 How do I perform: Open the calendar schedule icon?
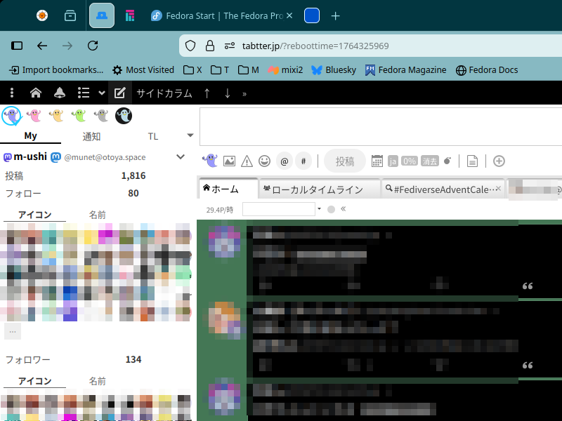pos(377,161)
